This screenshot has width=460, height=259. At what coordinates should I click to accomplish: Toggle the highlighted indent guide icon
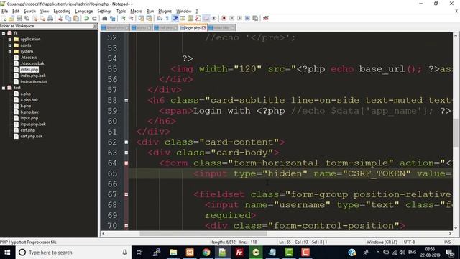175,18
